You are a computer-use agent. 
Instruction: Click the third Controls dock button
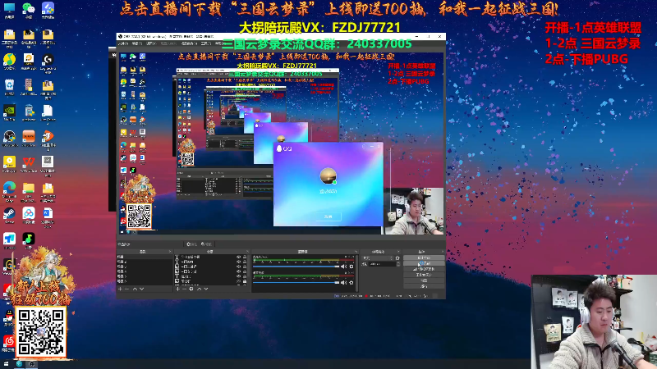424,269
